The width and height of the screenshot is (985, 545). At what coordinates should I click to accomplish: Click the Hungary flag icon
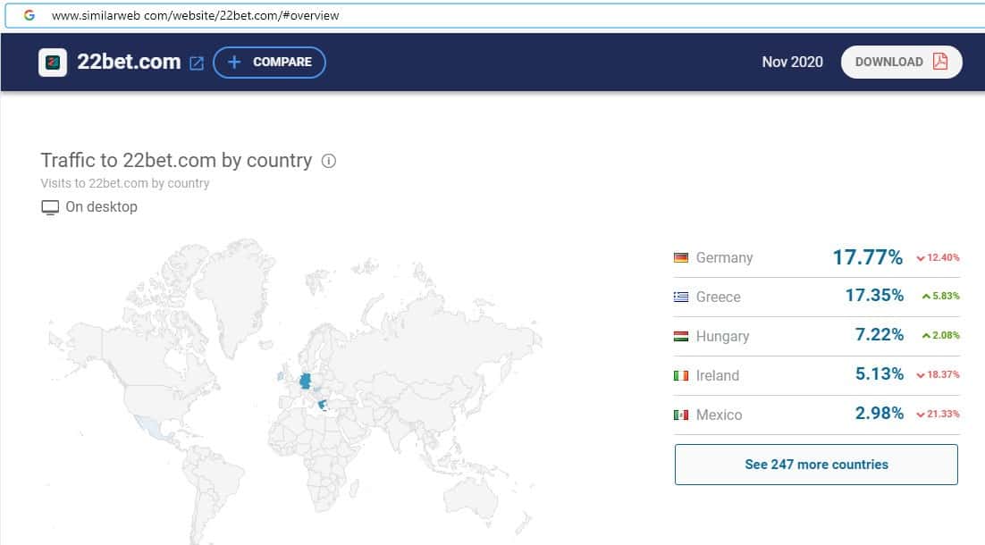click(681, 337)
